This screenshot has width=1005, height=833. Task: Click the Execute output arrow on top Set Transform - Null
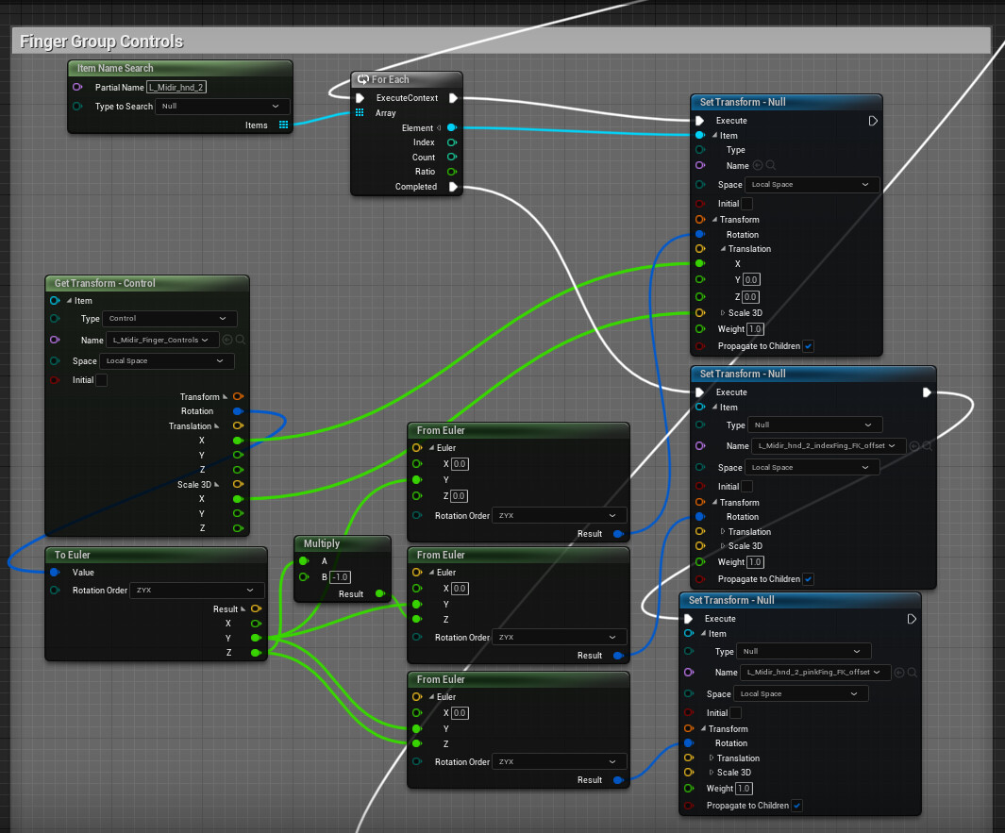pyautogui.click(x=873, y=120)
